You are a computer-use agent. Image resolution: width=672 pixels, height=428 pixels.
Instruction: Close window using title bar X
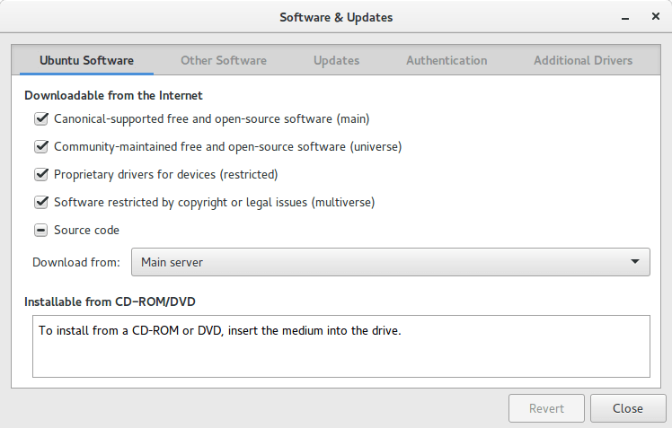(x=654, y=17)
